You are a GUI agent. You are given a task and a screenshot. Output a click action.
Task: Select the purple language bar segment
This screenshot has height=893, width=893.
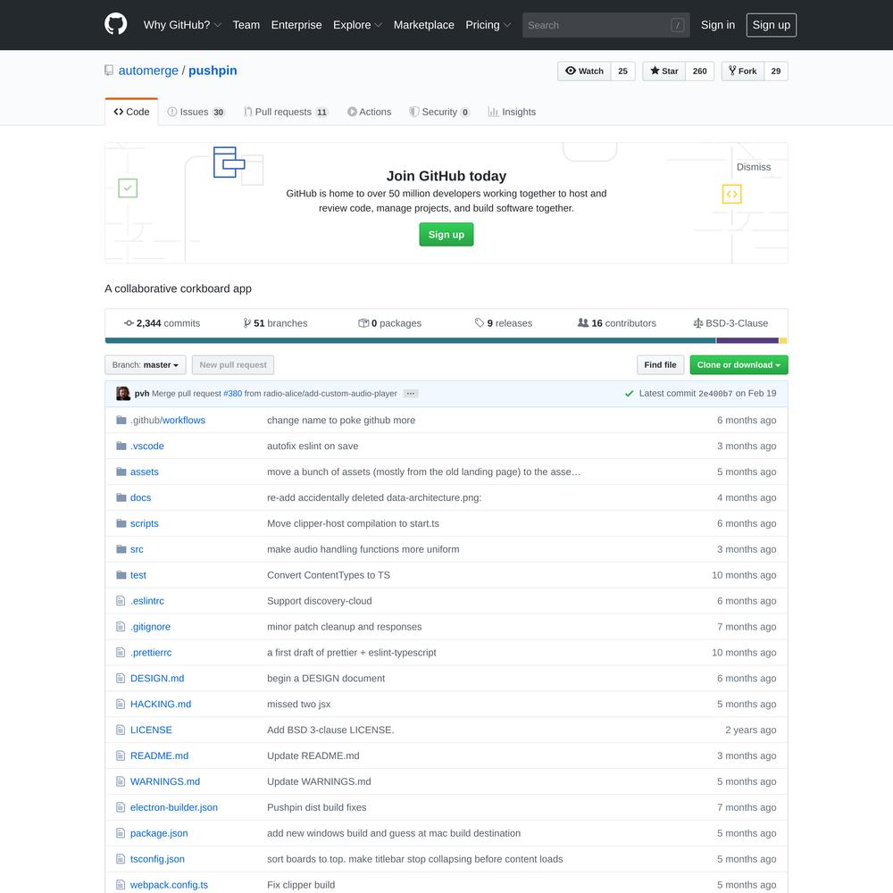coord(747,340)
